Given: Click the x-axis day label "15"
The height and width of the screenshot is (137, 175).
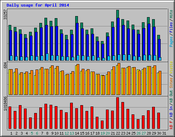Looking at the screenshot, I should [x=82, y=133].
